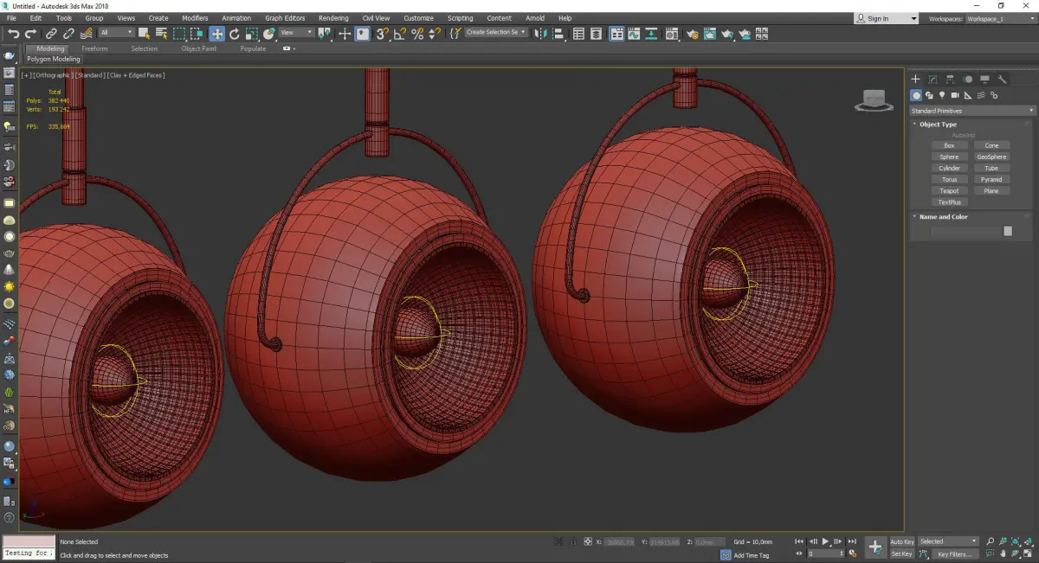The image size is (1039, 563).
Task: Open the Standard Primitives dropdown
Action: point(972,111)
